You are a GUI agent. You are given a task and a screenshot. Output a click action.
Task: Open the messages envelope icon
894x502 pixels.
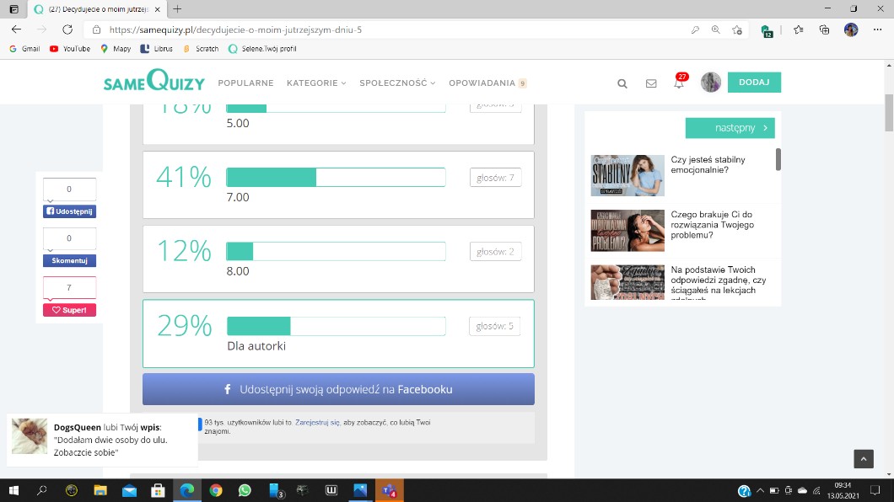(651, 83)
